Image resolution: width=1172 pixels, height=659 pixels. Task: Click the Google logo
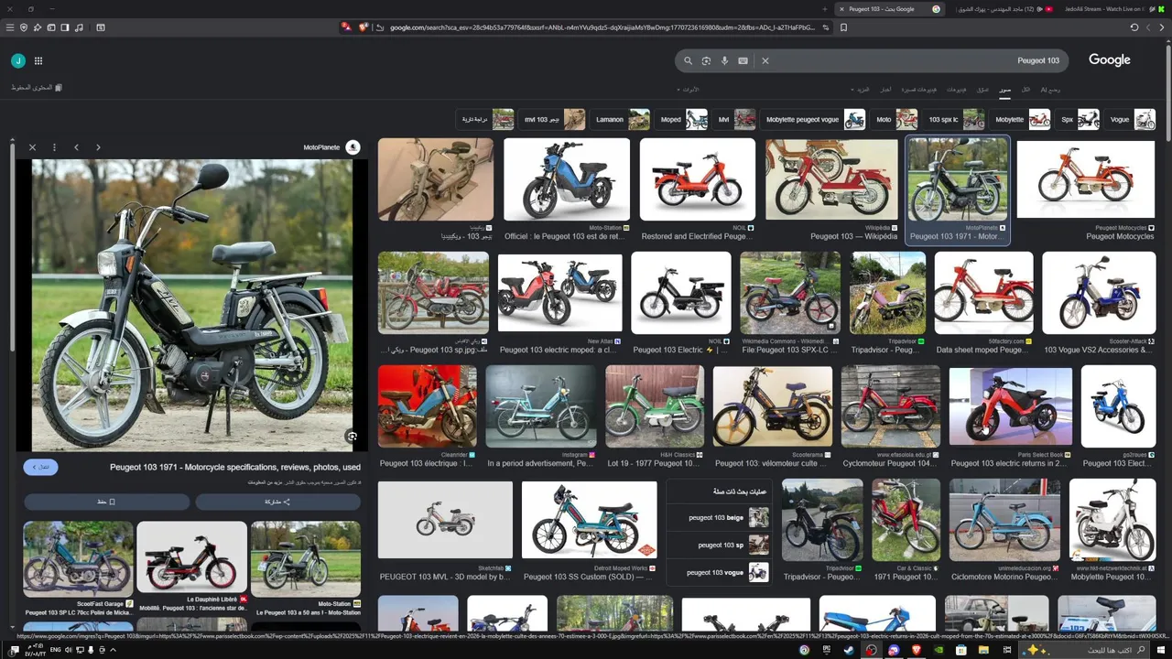[1109, 59]
